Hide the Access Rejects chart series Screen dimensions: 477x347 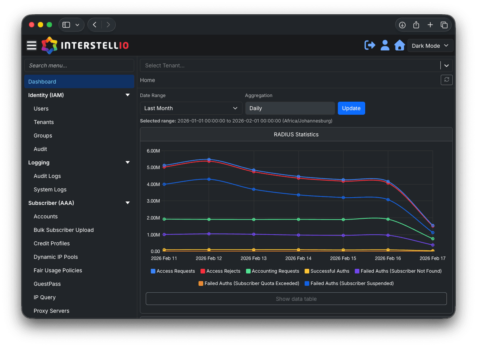(x=220, y=271)
